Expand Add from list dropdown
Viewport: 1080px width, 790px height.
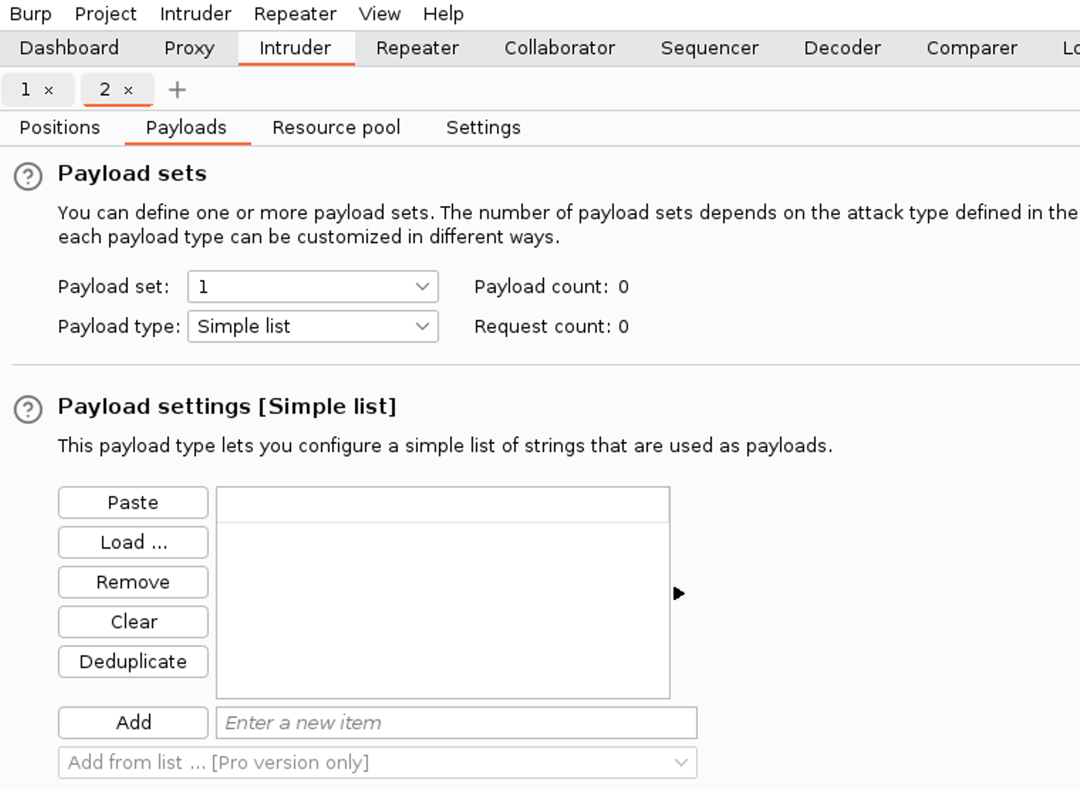(377, 762)
